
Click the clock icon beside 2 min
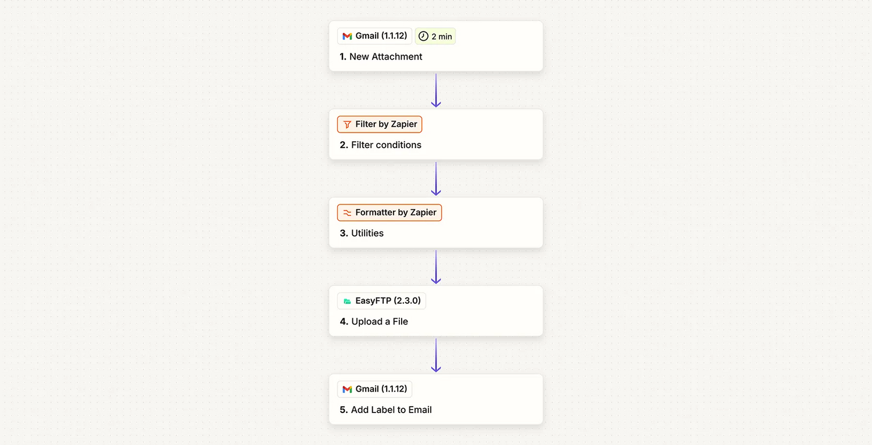423,36
